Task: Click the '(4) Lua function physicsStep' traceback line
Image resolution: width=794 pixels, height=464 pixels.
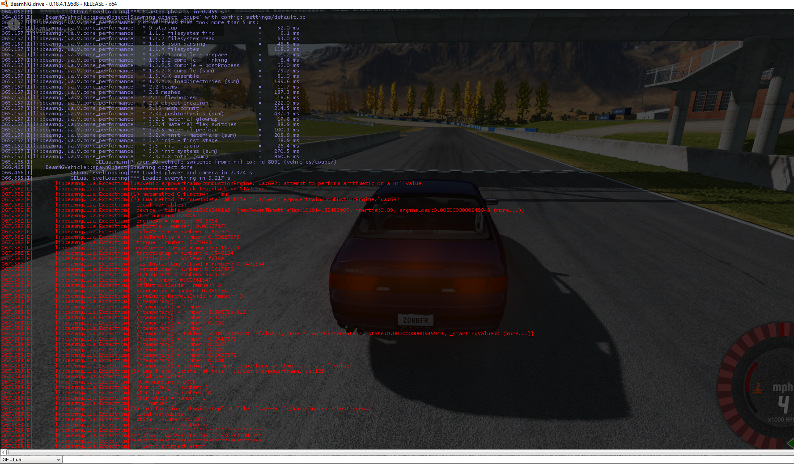Action: [251, 409]
